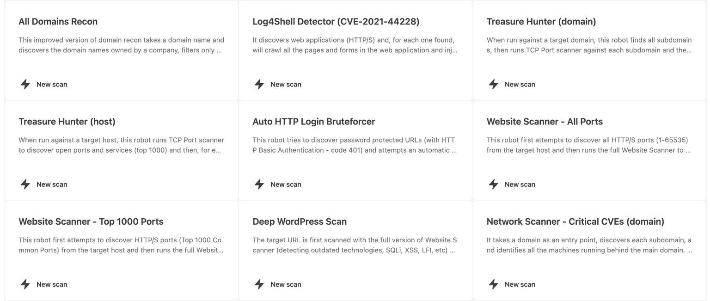
Task: Click lightning icon on Auto HTTP Login Bruteforcer card
Action: coord(259,184)
